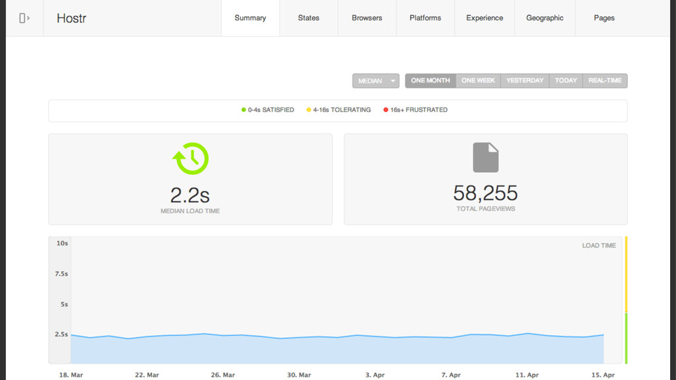This screenshot has width=676, height=380.
Task: Click the 30. Mar date label
Action: 299,375
